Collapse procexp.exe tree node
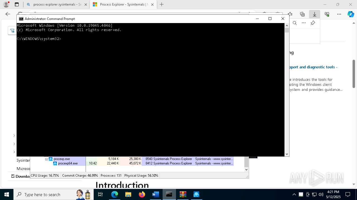The width and height of the screenshot is (357, 200). pyautogui.click(x=46, y=159)
